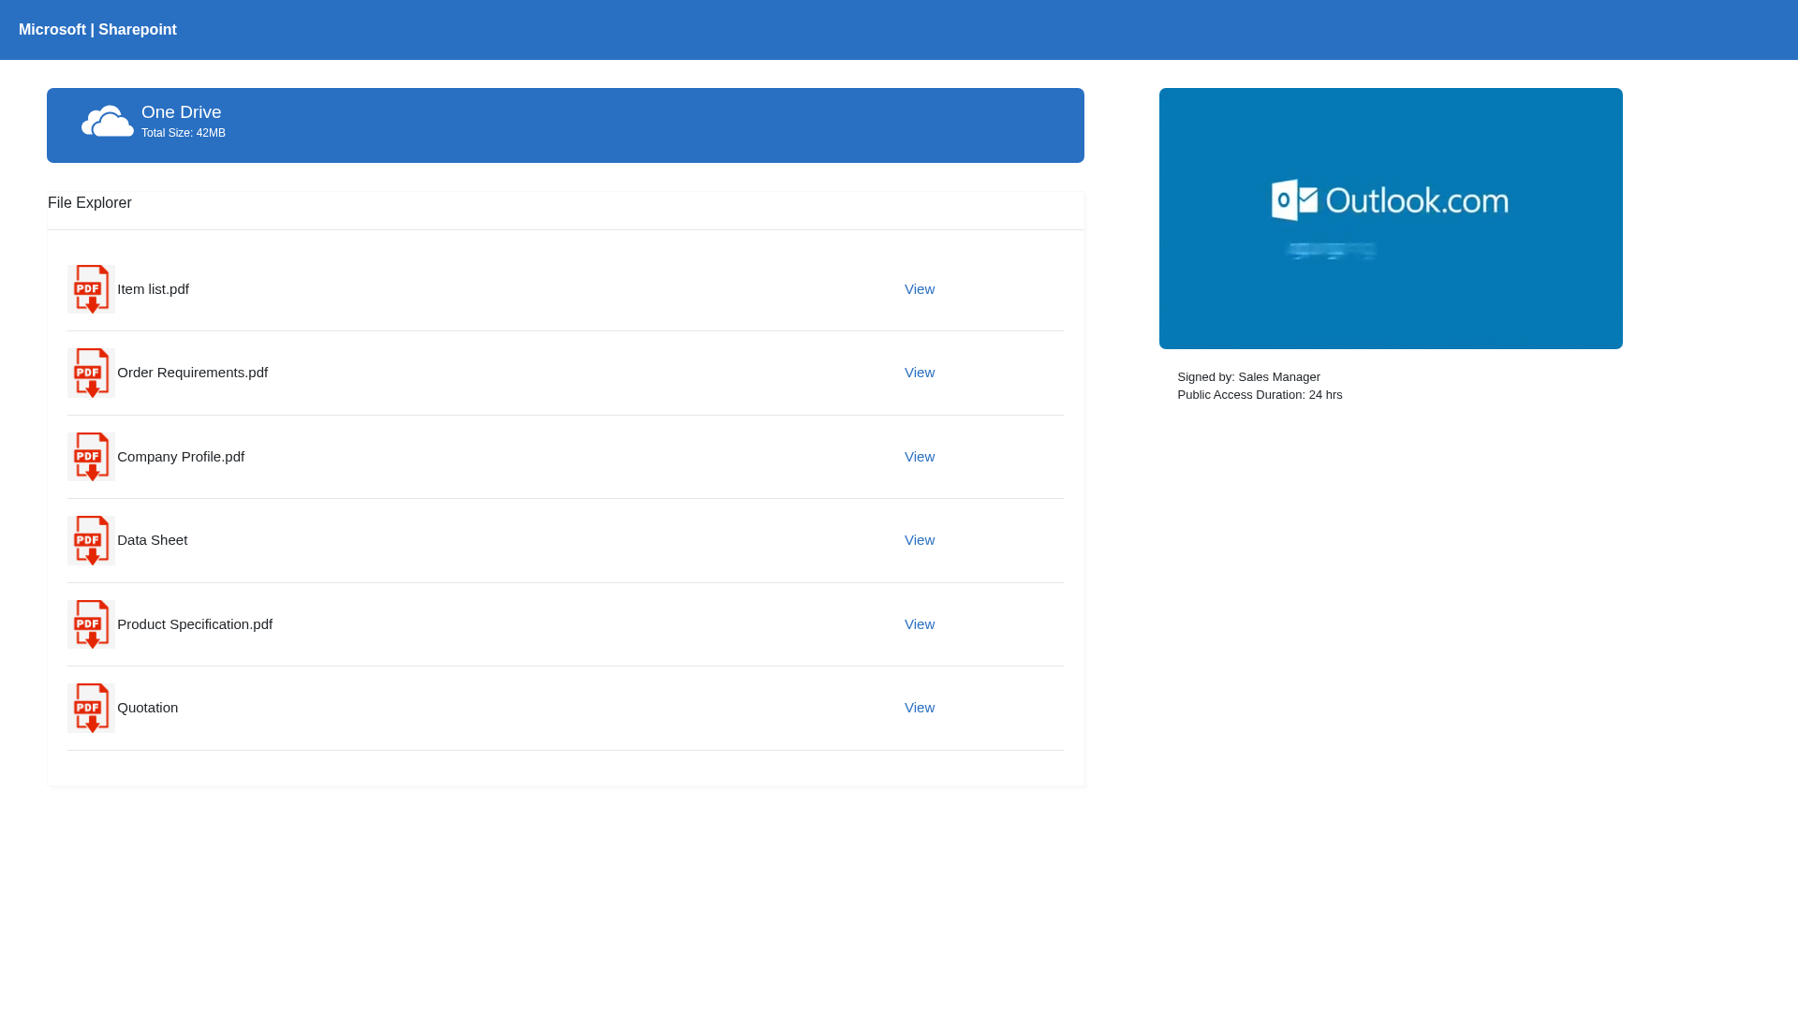
Task: Click the Outlook.com banner image
Action: 1391,218
